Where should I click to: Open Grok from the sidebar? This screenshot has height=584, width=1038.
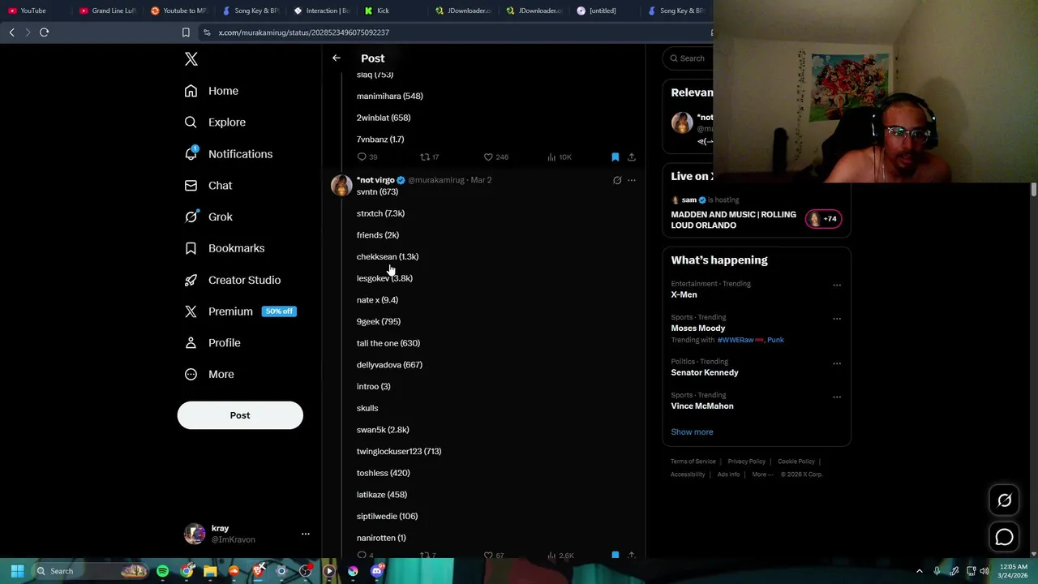tap(208, 217)
